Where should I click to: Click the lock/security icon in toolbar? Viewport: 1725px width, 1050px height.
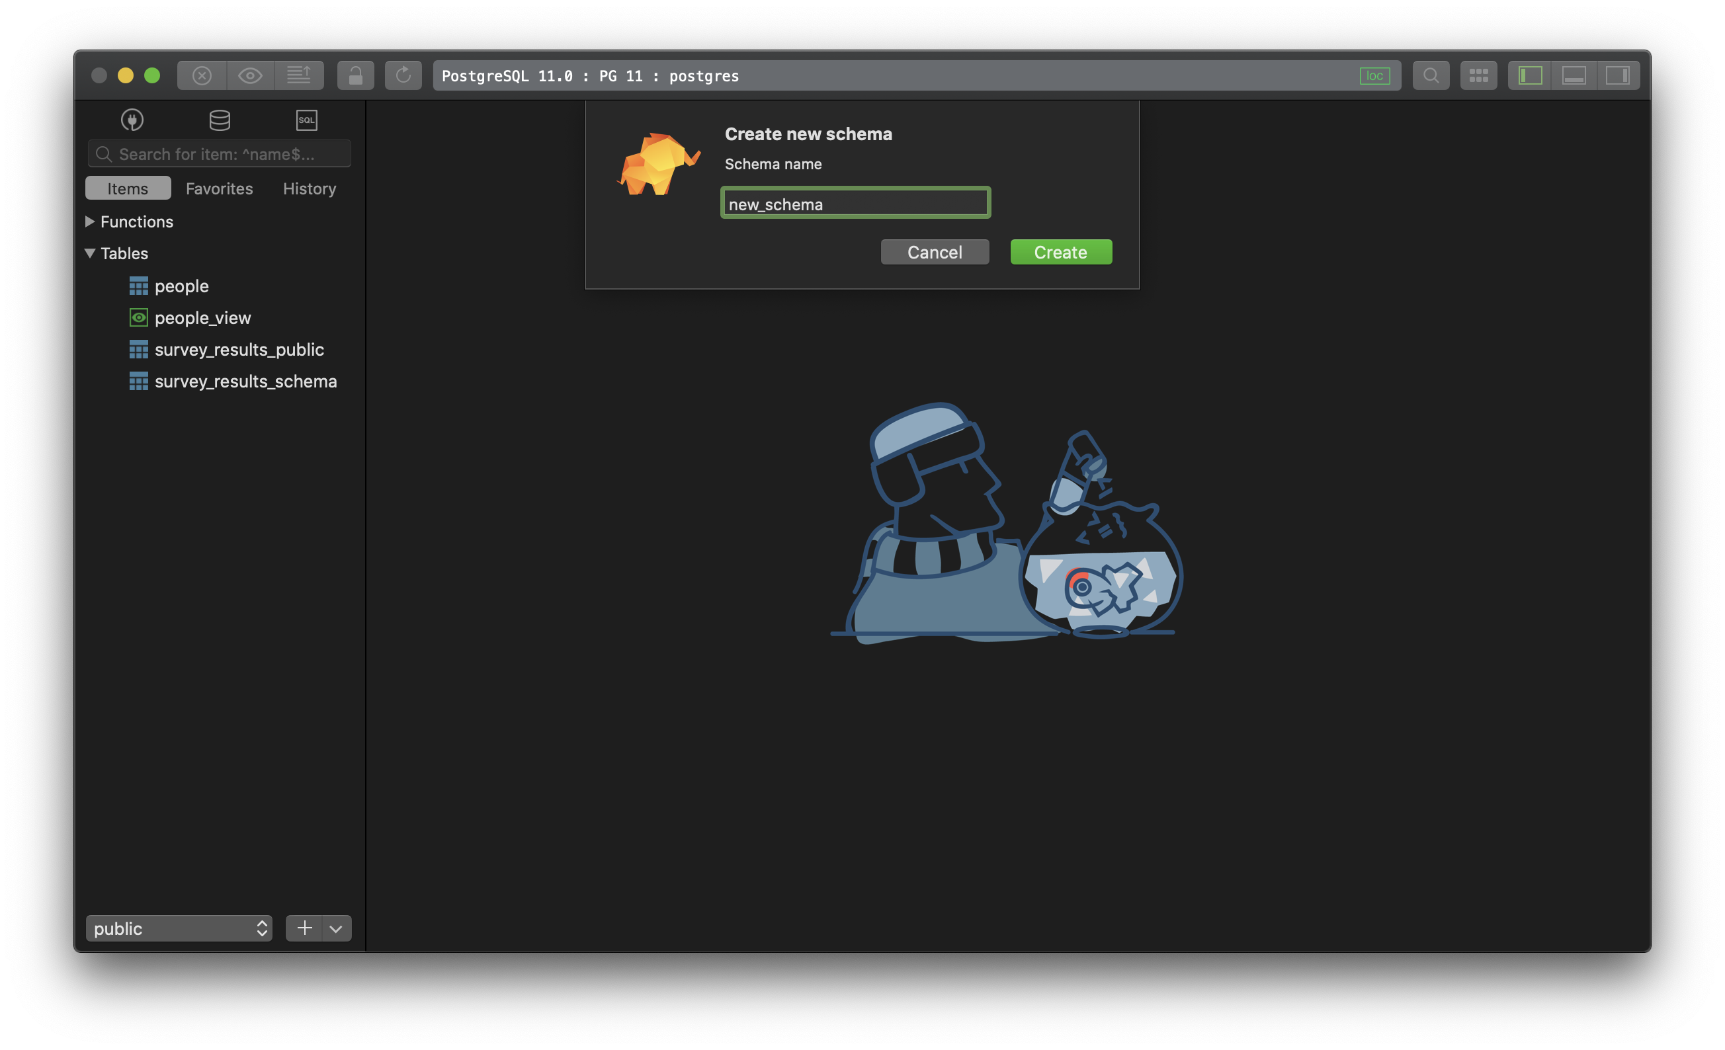354,74
